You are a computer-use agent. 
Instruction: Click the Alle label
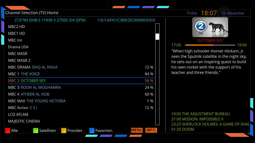coord(14,131)
